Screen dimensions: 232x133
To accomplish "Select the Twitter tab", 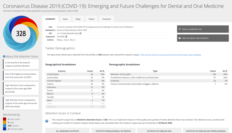I will coord(91,19).
